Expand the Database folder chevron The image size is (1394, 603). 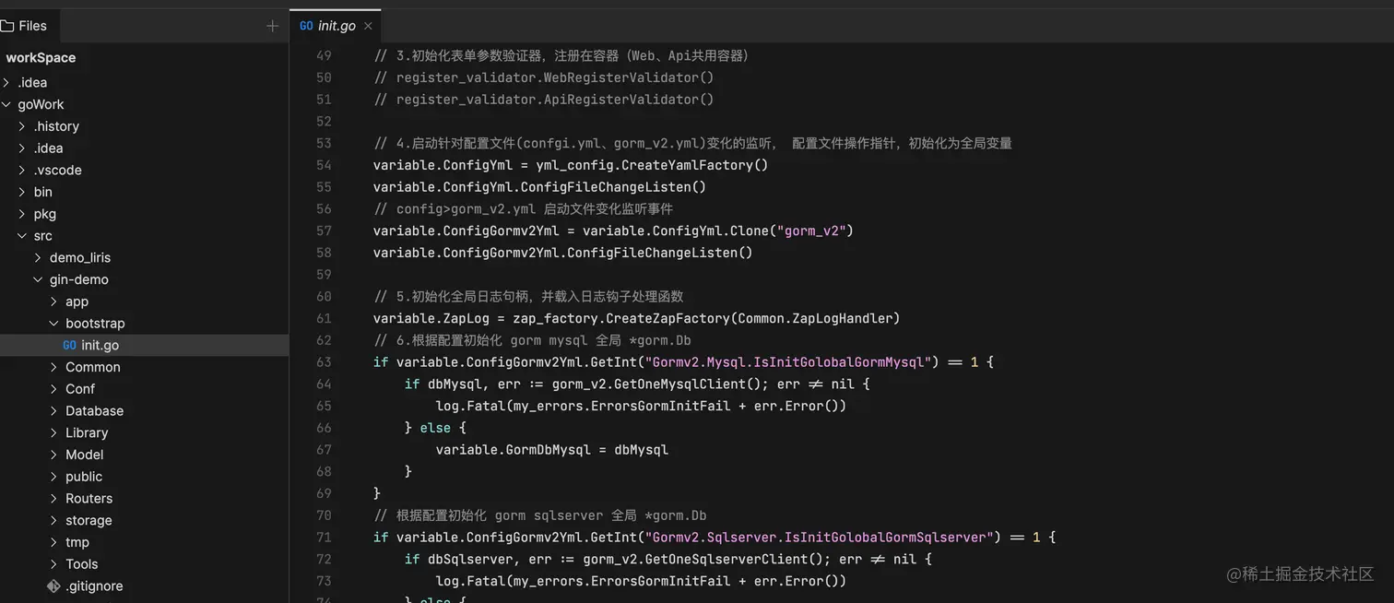click(53, 411)
